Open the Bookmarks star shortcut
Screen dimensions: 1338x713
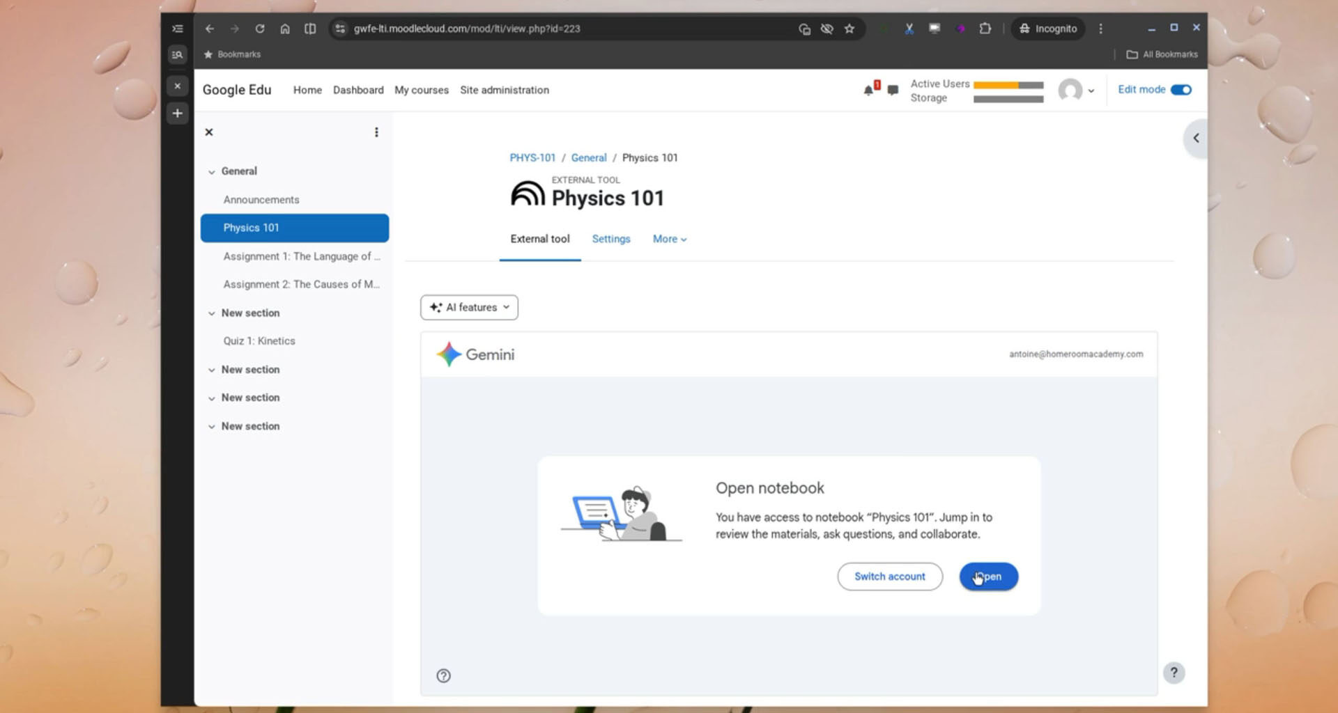click(x=232, y=54)
